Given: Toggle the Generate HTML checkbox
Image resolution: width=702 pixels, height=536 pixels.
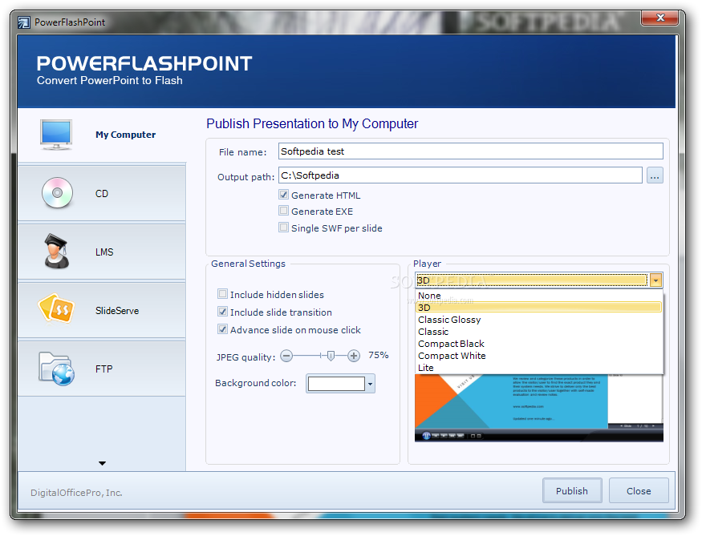Looking at the screenshot, I should [x=283, y=195].
